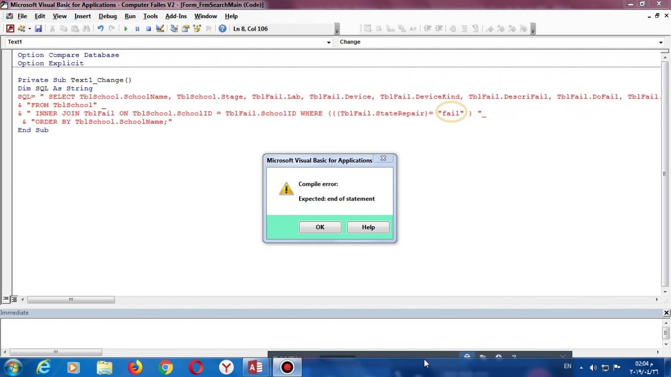Screen dimensions: 671x377
Task: Click the Uncomment Block icon
Action: [x=475, y=29]
